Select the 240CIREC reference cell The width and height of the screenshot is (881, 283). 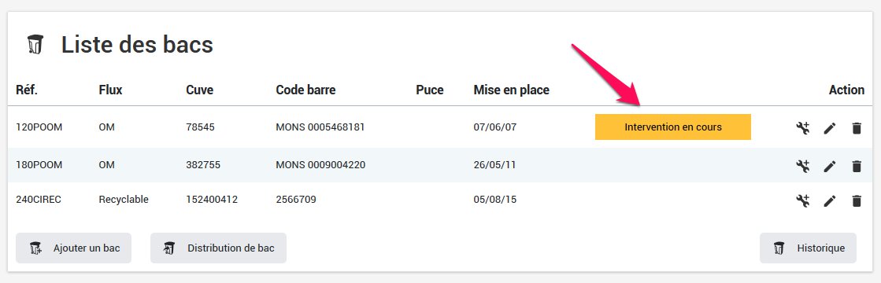click(x=39, y=200)
